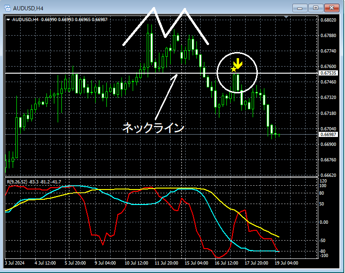Open the dropdown triangle beside the AUDUSD,H4 chart label
This screenshot has width=345, height=273.
point(8,20)
